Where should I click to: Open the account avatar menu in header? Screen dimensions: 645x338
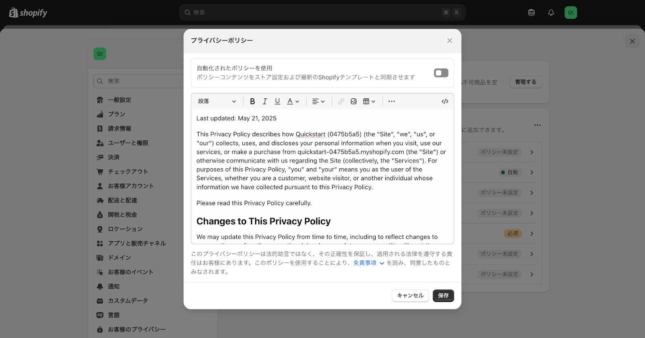click(x=571, y=13)
